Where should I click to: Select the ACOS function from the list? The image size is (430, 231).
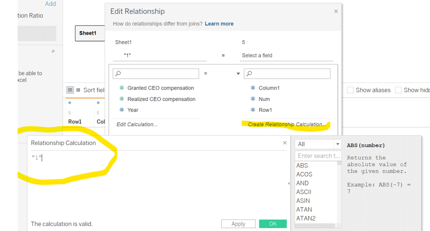click(304, 175)
